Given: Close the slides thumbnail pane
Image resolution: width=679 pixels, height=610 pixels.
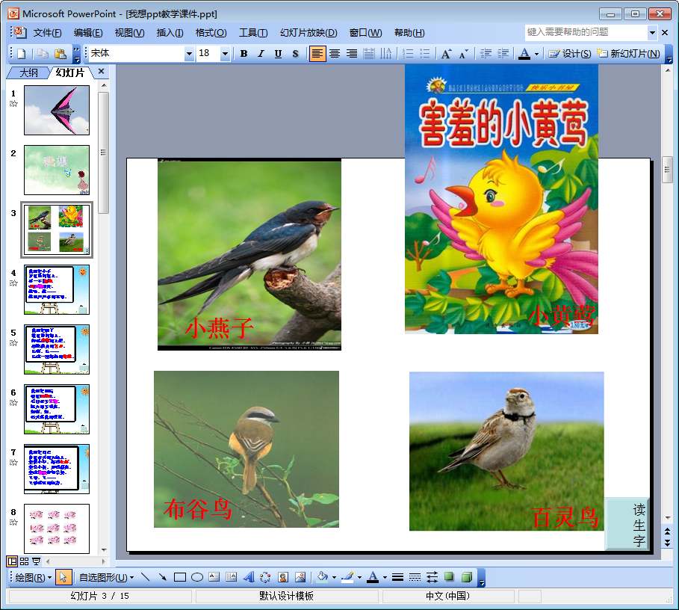Looking at the screenshot, I should pos(102,72).
